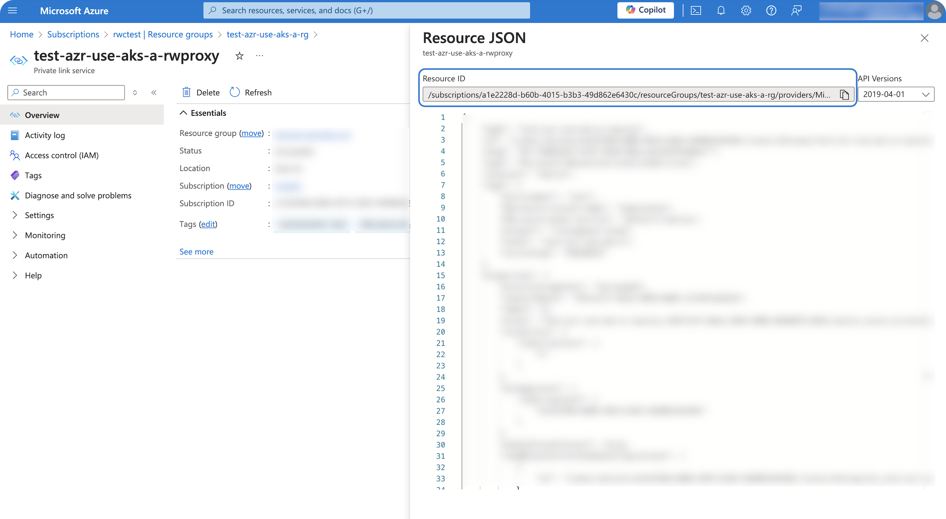Open the Copilot button
946x519 pixels.
(x=645, y=10)
